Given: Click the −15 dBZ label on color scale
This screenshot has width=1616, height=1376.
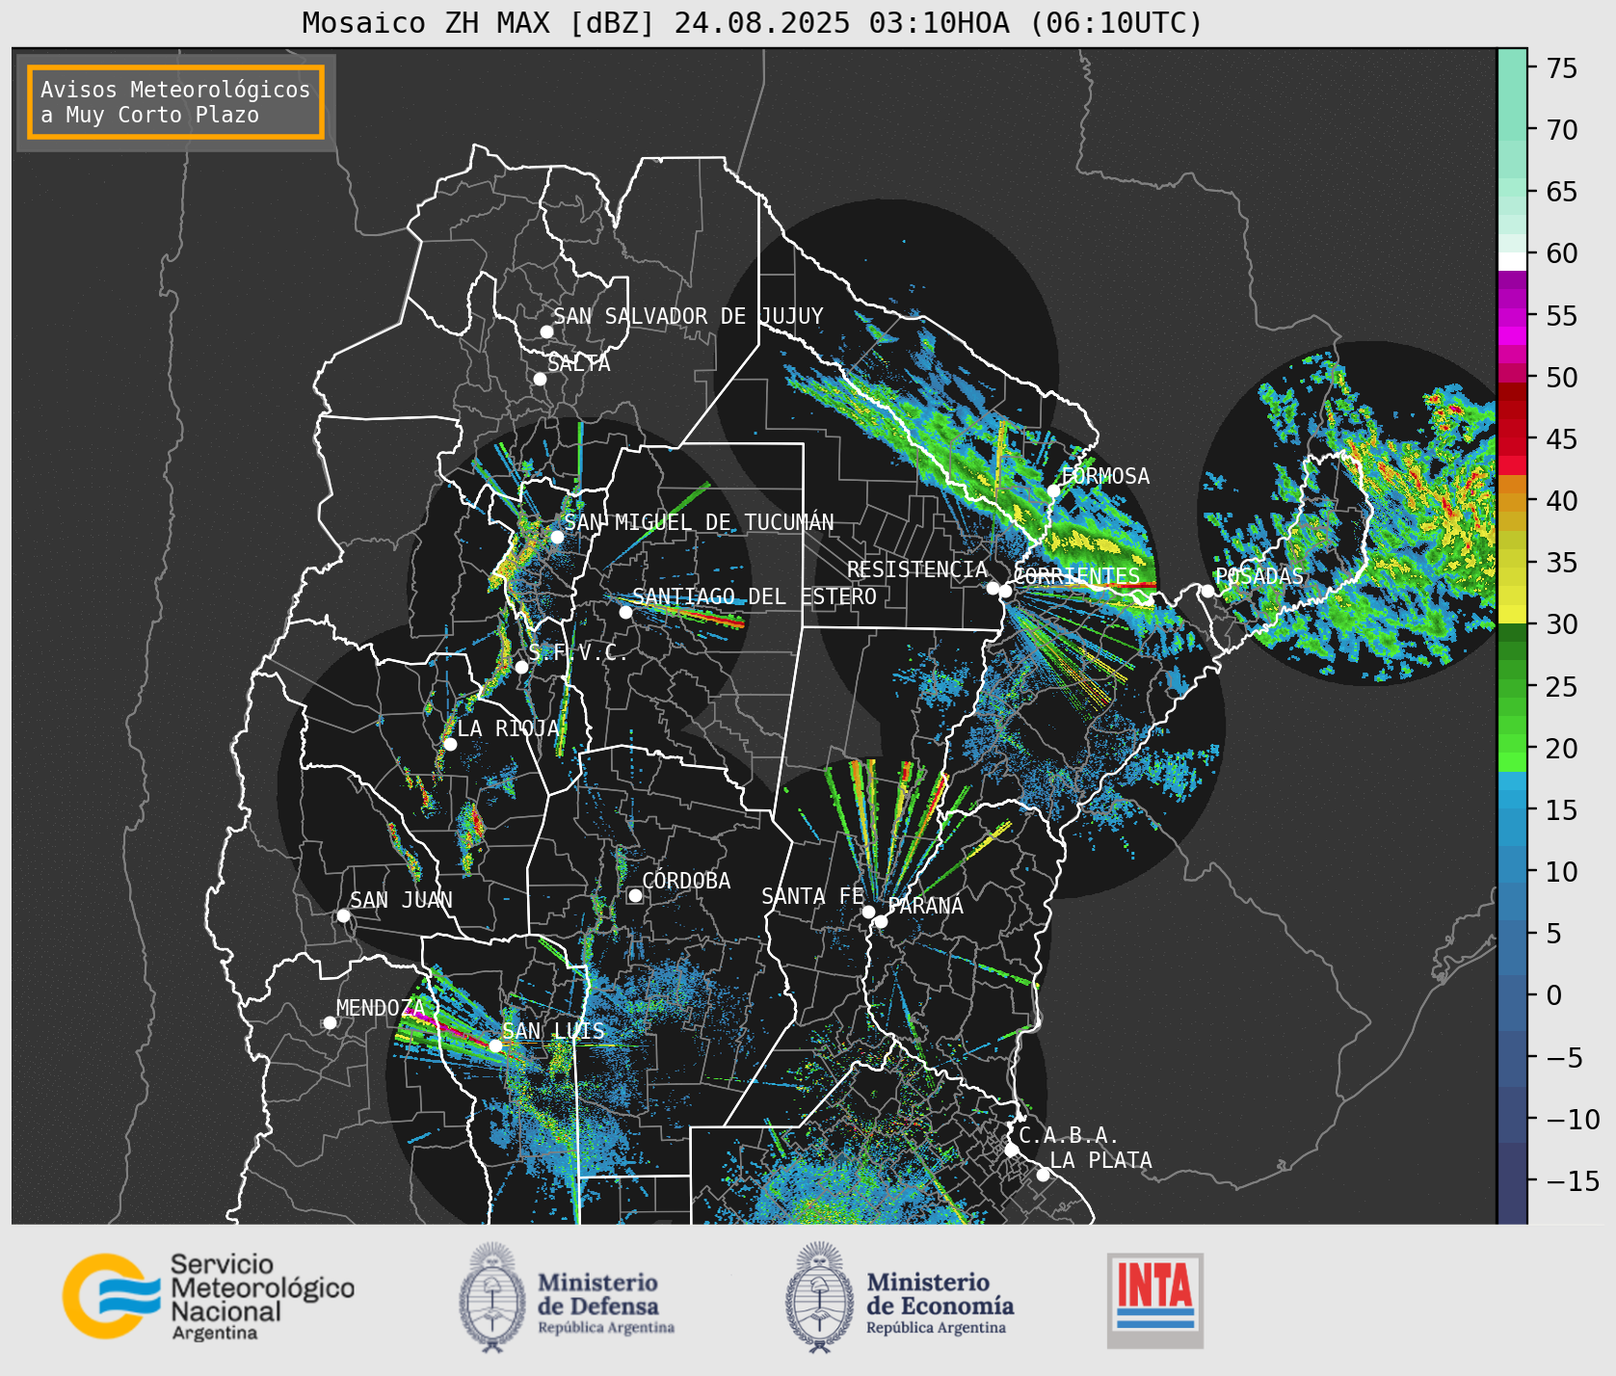Looking at the screenshot, I should tap(1573, 1180).
